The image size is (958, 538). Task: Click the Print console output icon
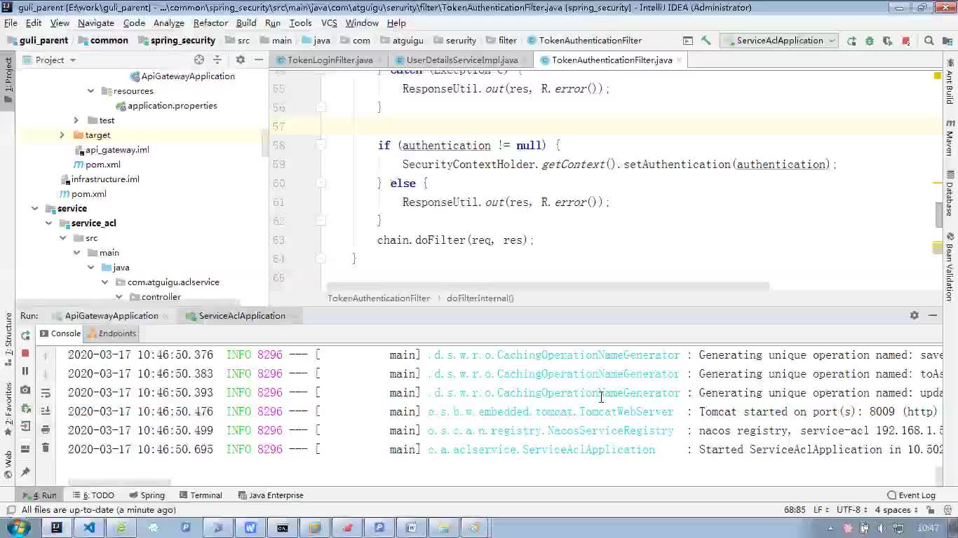point(46,429)
